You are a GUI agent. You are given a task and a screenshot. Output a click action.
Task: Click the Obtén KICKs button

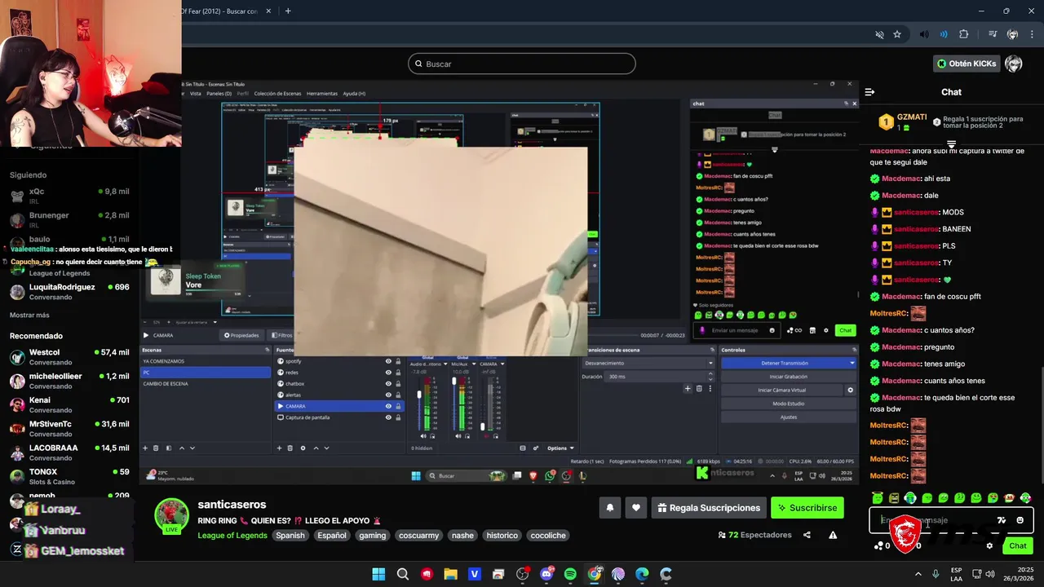(967, 64)
